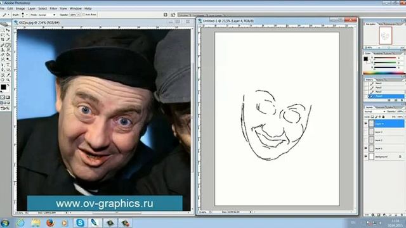
Task: Select the Type tool
Action: click(x=8, y=65)
